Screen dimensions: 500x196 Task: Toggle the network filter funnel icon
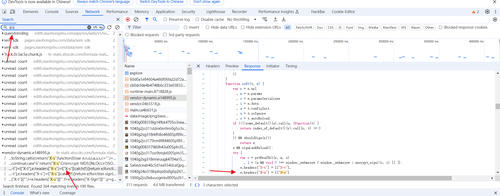(147, 20)
